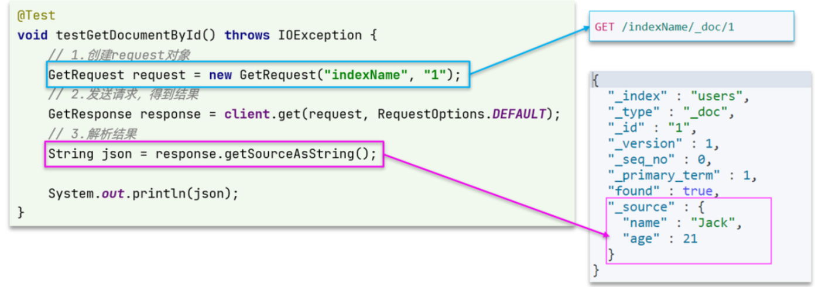Click the true value of found
The width and height of the screenshot is (815, 287).
click(x=698, y=191)
